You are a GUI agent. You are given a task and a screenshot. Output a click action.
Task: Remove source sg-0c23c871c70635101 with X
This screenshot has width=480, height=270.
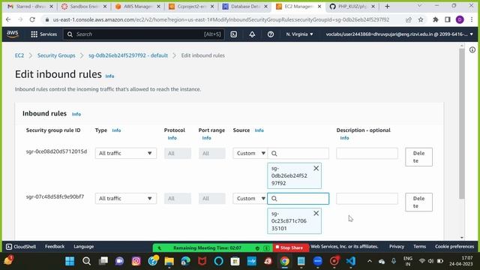(316, 213)
